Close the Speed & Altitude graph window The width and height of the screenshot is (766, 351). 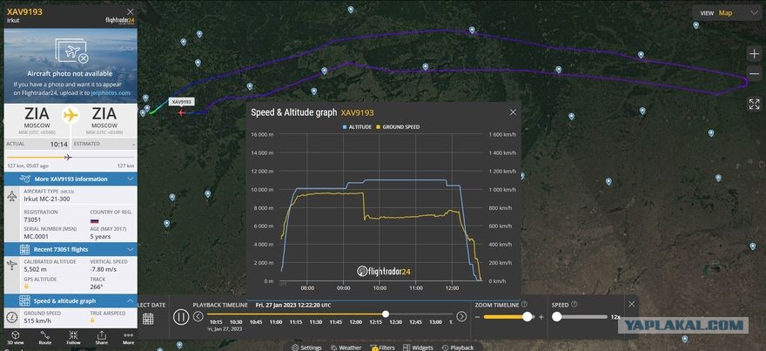pos(513,112)
